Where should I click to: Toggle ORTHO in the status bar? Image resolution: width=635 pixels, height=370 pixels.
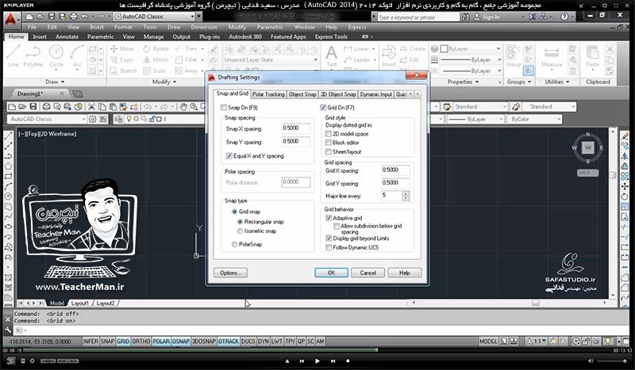pos(141,341)
